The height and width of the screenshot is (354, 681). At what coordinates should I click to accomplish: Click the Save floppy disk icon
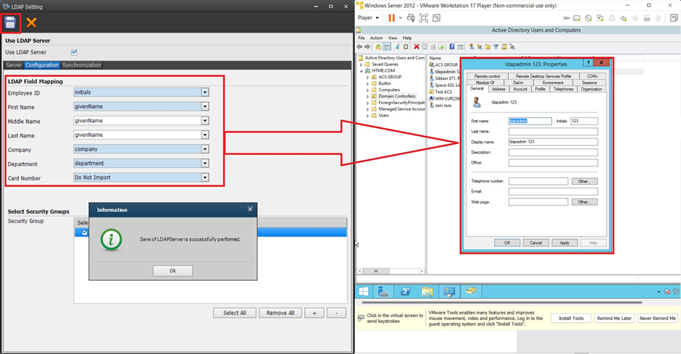pyautogui.click(x=10, y=23)
